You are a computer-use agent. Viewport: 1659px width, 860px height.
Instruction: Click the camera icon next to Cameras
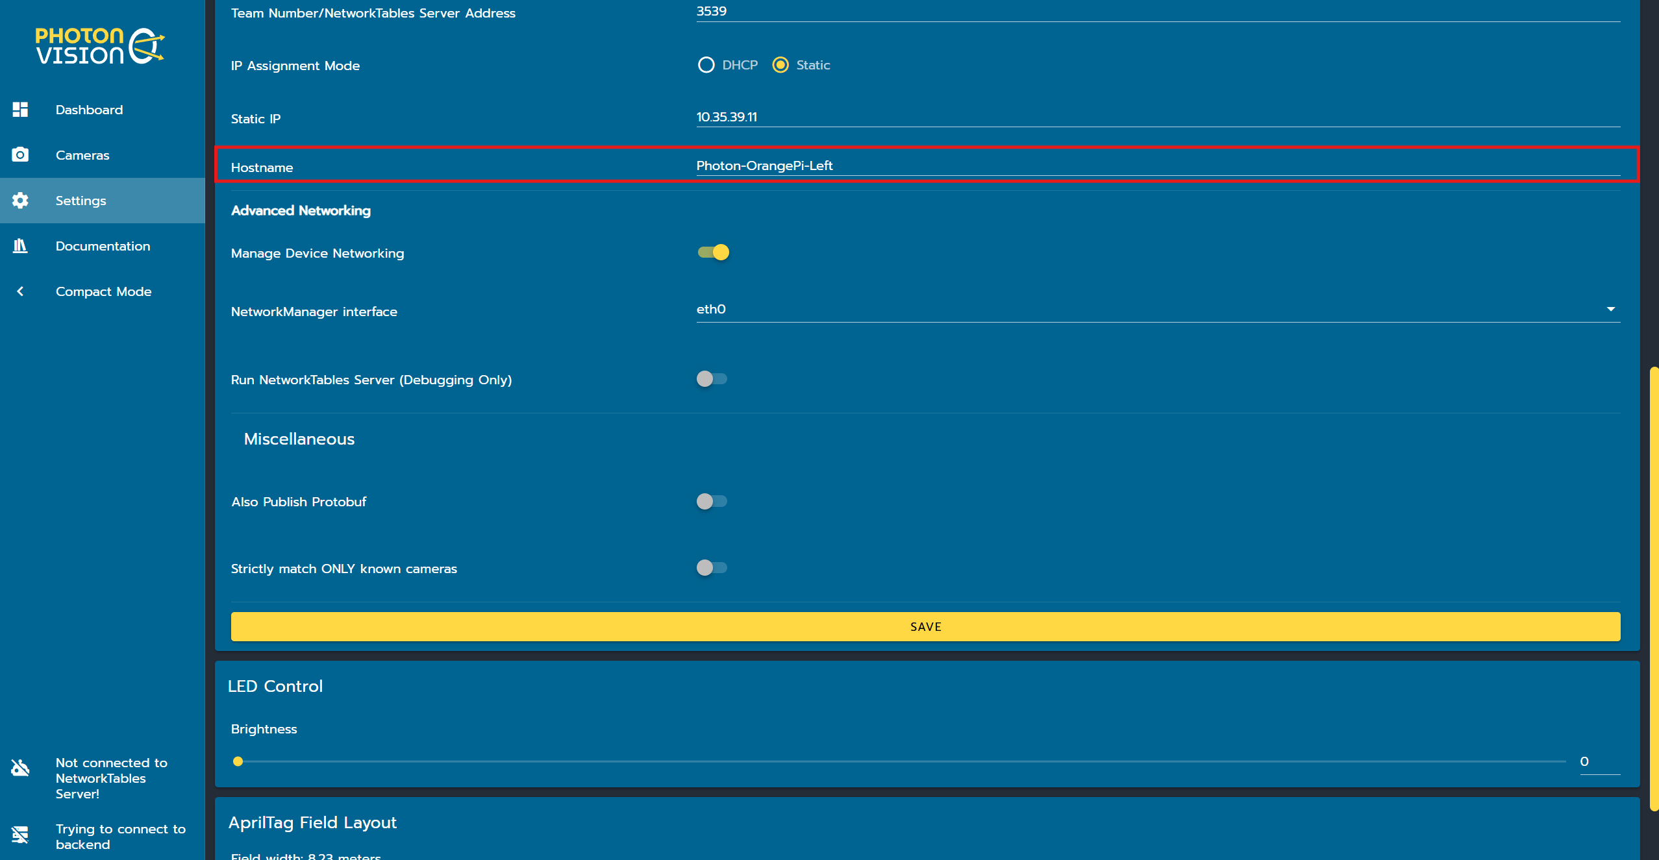click(x=19, y=154)
